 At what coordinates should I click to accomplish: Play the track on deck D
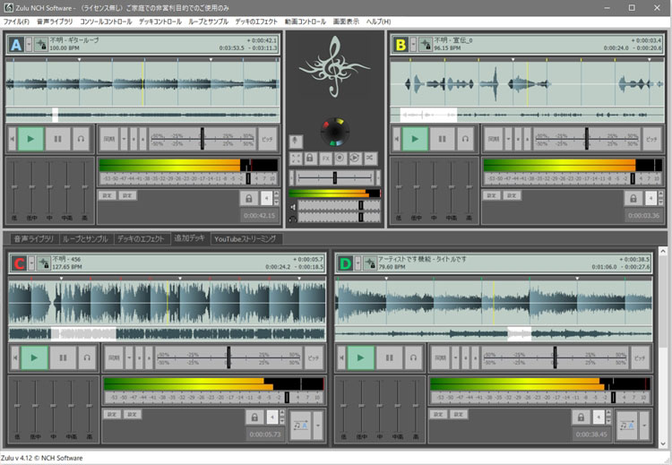click(360, 357)
